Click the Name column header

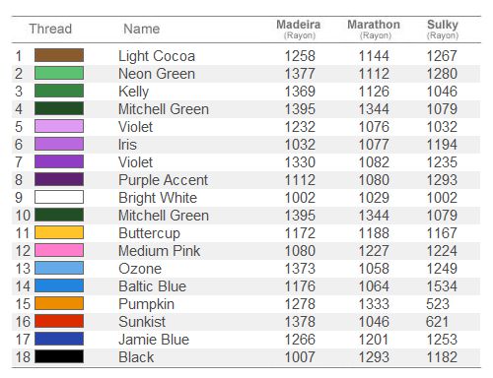tap(142, 29)
